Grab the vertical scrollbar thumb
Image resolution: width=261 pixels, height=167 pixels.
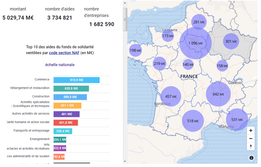pyautogui.click(x=125, y=19)
